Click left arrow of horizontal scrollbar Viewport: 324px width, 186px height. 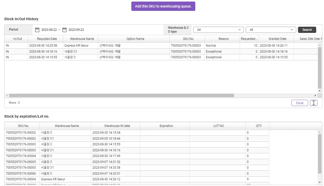click(x=7, y=96)
